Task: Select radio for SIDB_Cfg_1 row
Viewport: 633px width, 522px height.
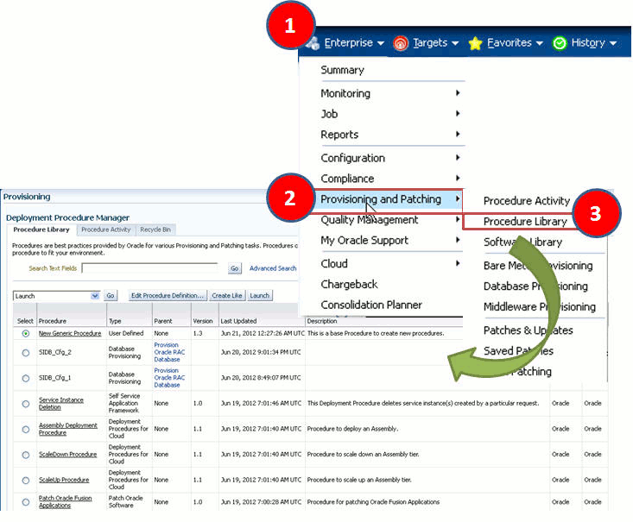Action: [26, 379]
